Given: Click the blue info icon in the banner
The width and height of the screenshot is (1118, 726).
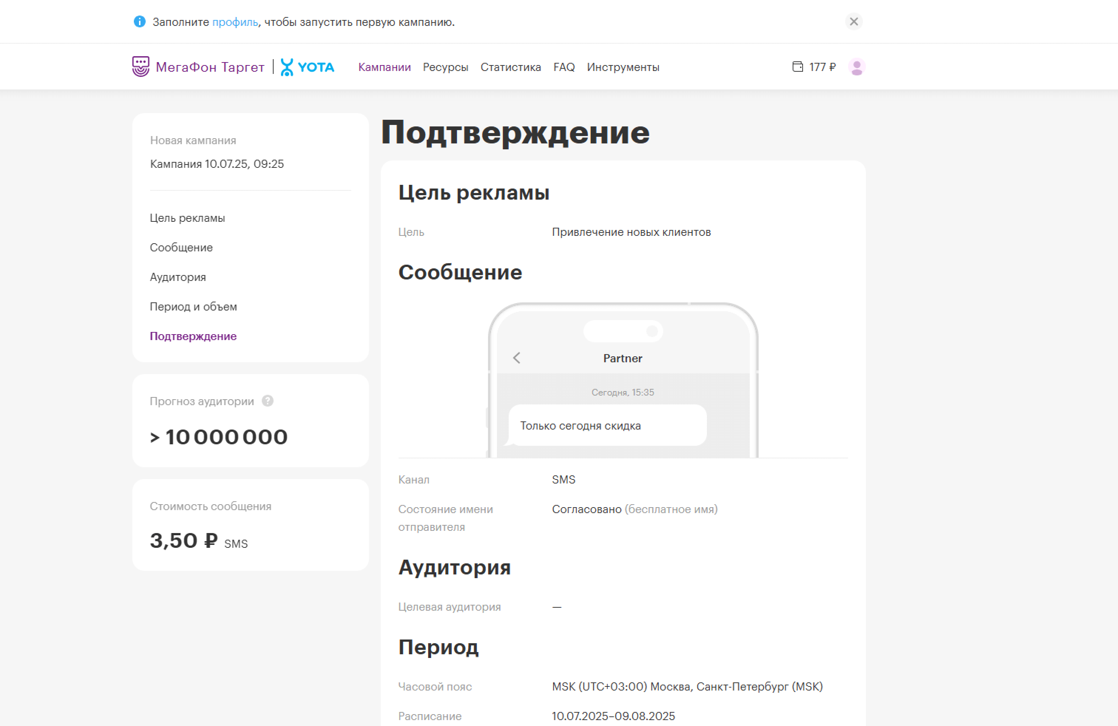Looking at the screenshot, I should click(139, 21).
